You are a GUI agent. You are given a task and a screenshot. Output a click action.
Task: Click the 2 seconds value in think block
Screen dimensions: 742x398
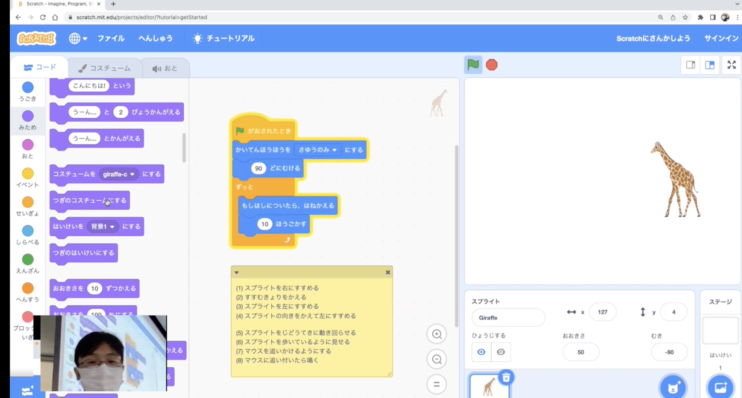pos(121,112)
